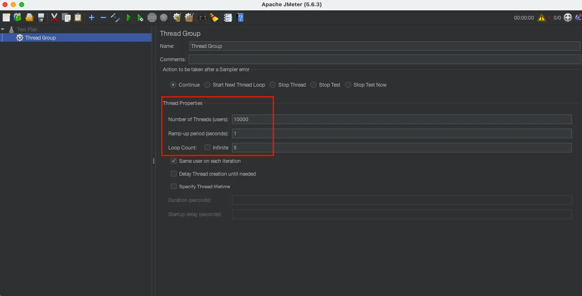Click the Clear results broom icon

click(177, 17)
